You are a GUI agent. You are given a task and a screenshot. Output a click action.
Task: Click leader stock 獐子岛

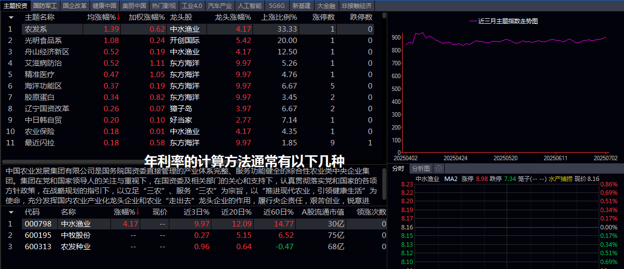point(181,109)
